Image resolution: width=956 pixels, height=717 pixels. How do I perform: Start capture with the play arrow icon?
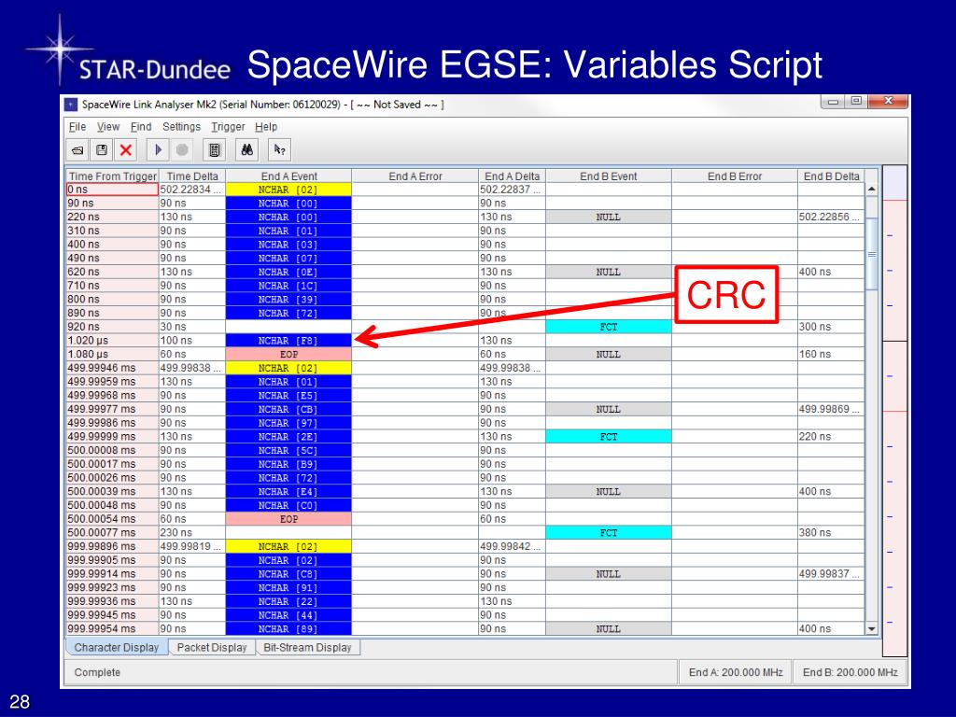coord(159,150)
